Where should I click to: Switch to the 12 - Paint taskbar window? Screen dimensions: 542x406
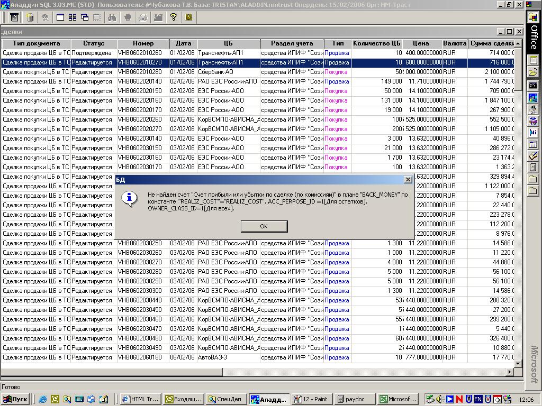tap(312, 399)
